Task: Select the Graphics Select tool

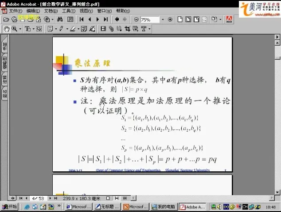Action: 39,29
